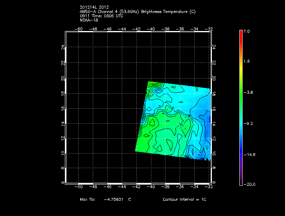Select the NOAA-18 satellite label
This screenshot has width=285, height=216.
(88, 20)
